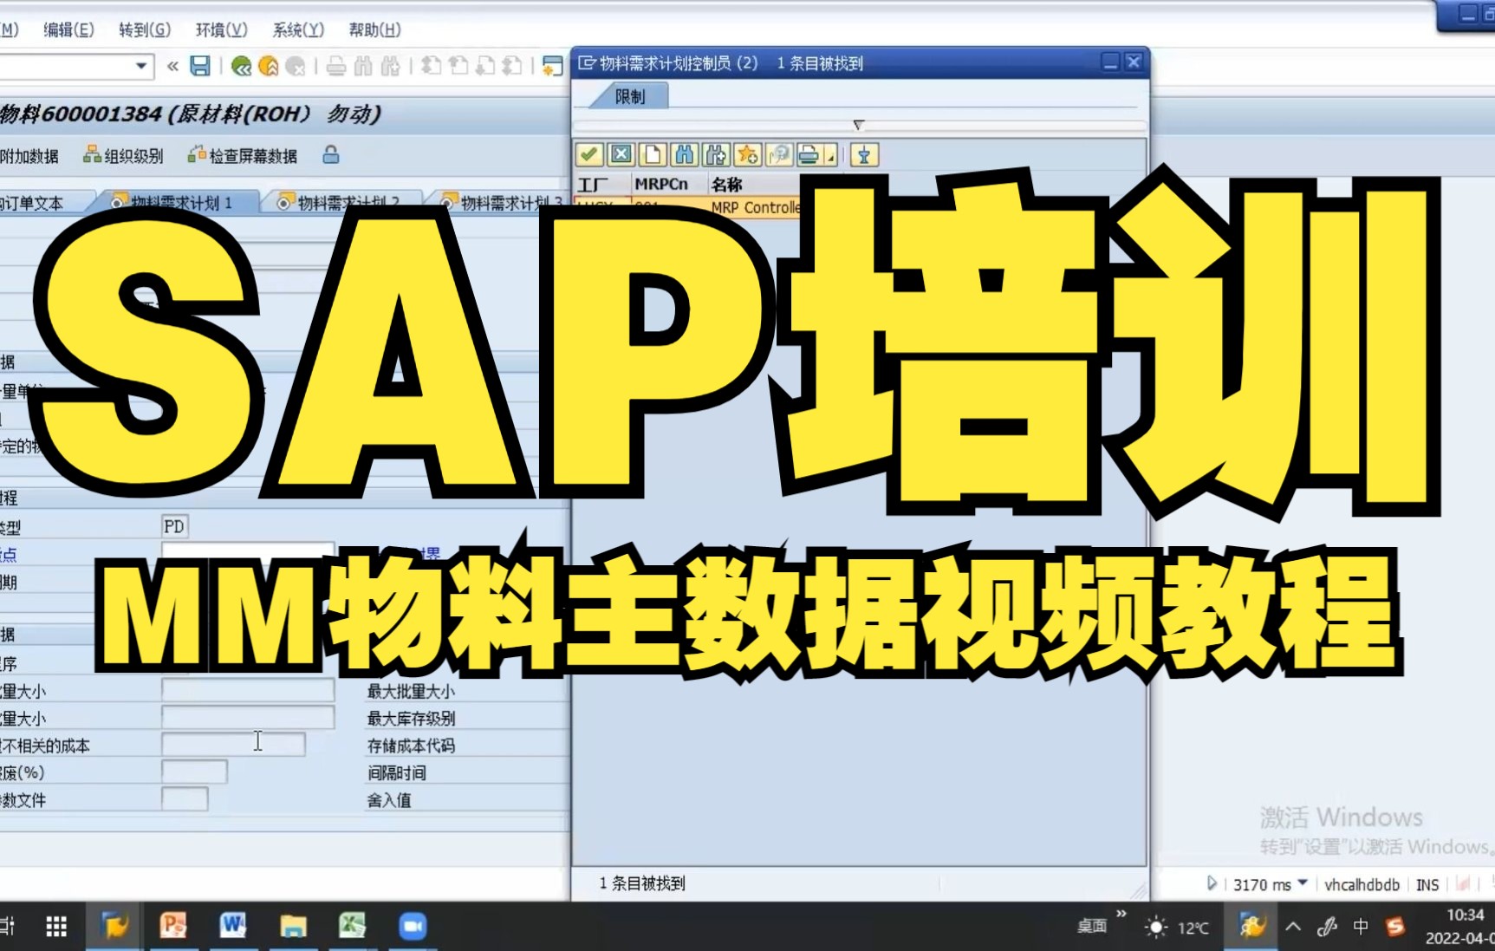Click the New Selection page icon in the dialog
The image size is (1495, 951).
click(652, 155)
